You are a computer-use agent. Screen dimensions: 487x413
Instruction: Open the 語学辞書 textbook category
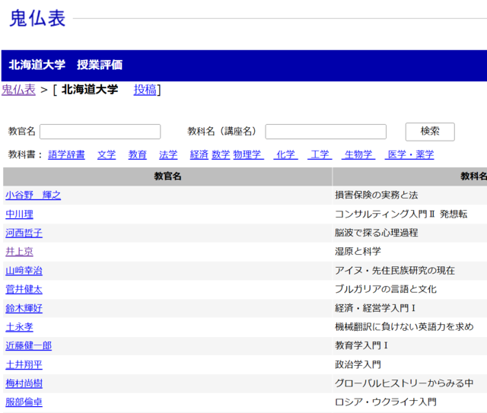point(66,154)
